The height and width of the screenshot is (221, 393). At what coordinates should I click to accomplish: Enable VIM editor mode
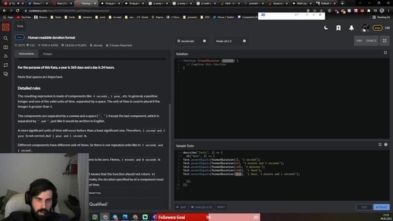(x=359, y=41)
